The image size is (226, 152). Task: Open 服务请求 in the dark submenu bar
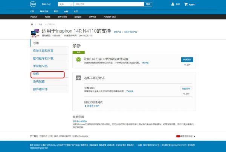click(x=78, y=17)
